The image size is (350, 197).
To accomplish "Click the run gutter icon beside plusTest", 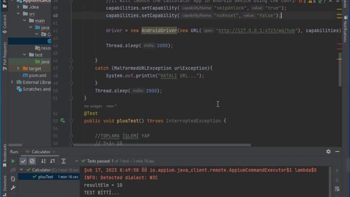I will pos(62,120).
